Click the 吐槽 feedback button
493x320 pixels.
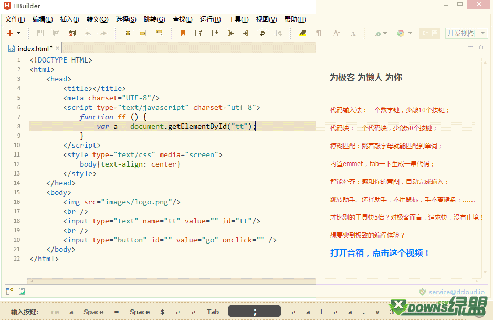[x=430, y=33]
